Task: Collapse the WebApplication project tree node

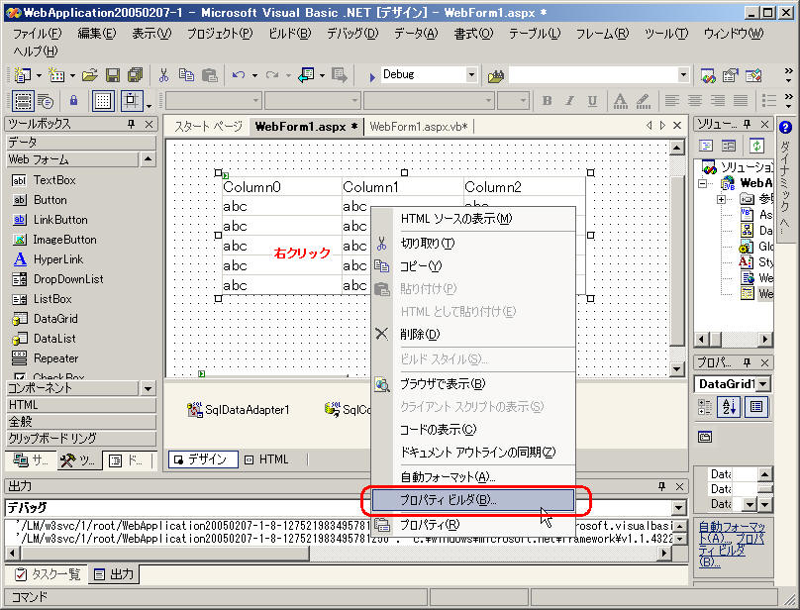Action: pos(703,183)
